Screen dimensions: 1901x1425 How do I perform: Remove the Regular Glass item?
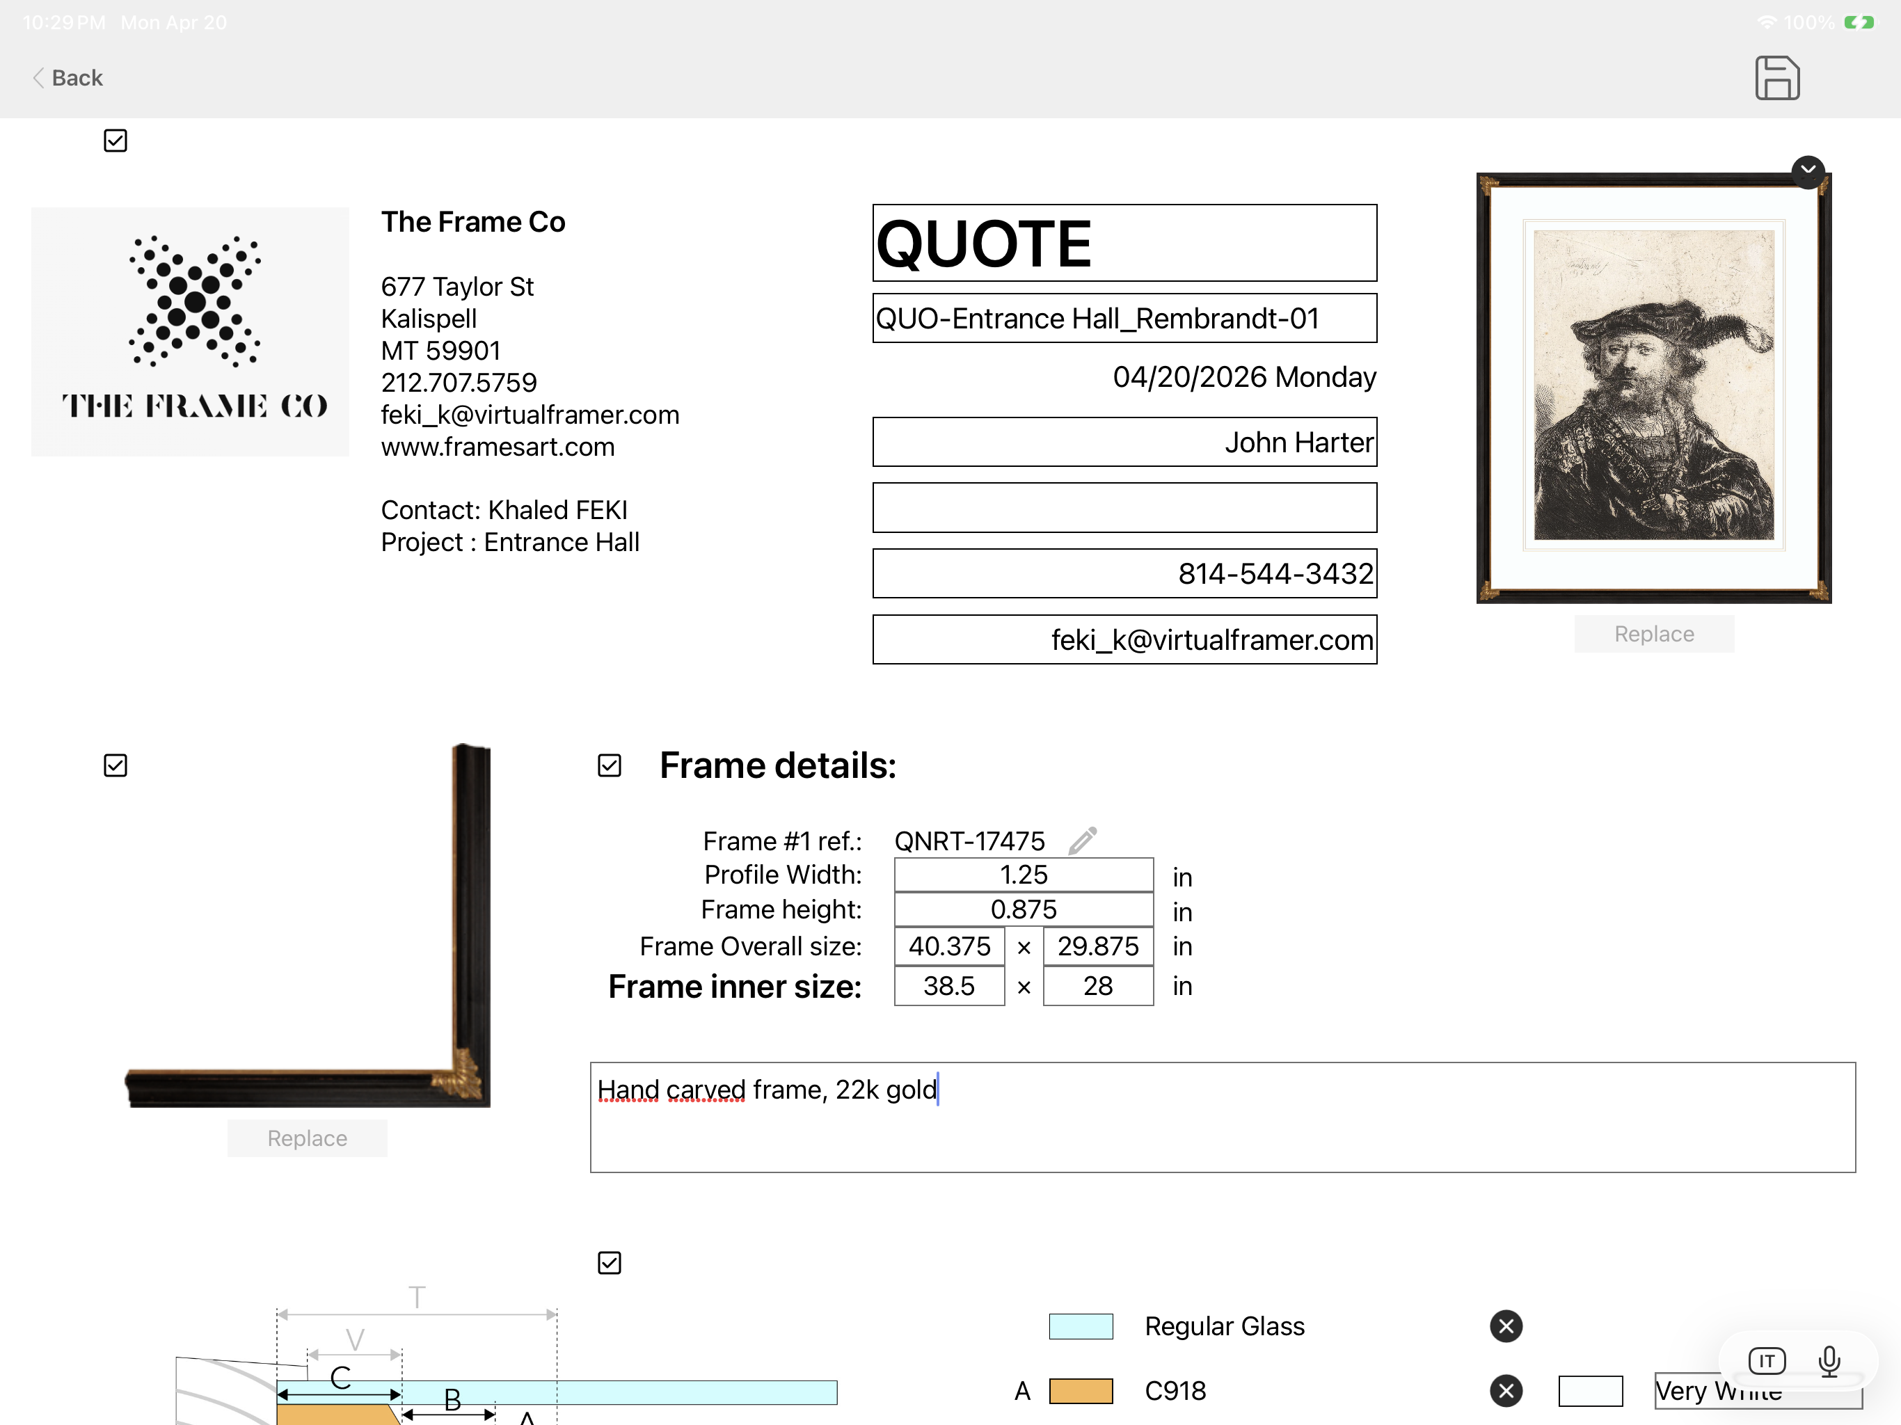point(1506,1326)
